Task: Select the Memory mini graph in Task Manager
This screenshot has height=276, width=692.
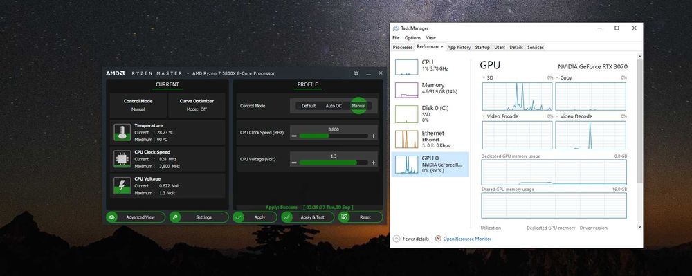Action: (x=406, y=90)
